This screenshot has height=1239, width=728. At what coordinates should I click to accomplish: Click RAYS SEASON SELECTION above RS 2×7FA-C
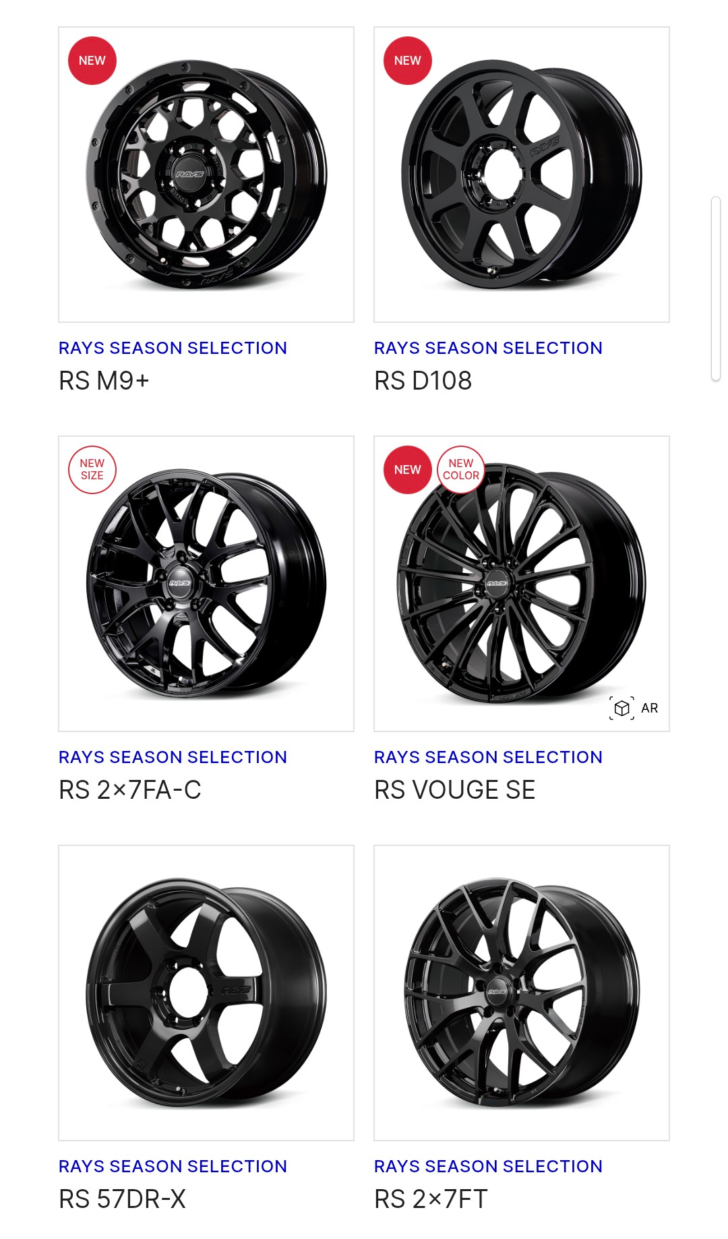pyautogui.click(x=173, y=757)
